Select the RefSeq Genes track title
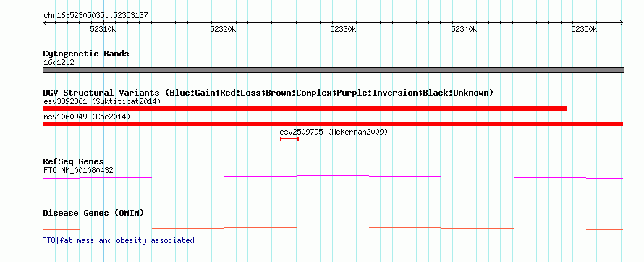644x262 pixels. coord(74,161)
